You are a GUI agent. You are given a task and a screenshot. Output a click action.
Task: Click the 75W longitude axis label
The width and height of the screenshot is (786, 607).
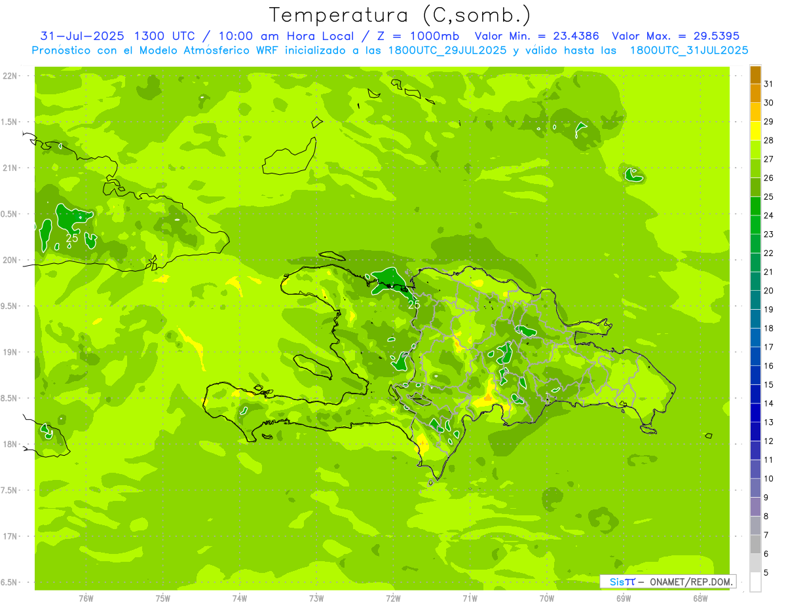click(163, 598)
